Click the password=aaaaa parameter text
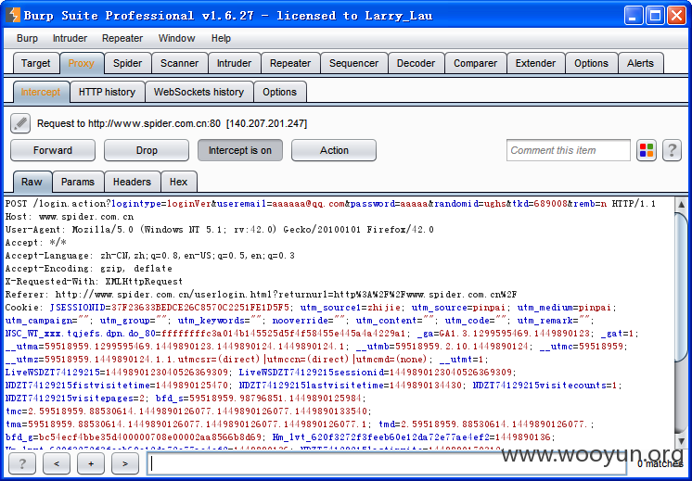The width and height of the screenshot is (692, 481). 390,204
